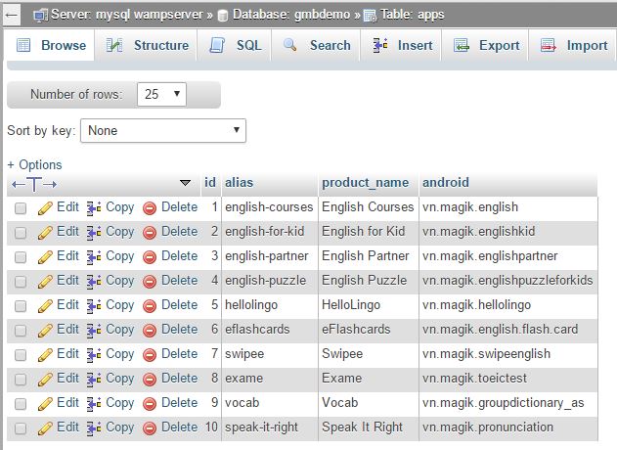Screen dimensions: 617x450
Task: Click pencil edit icon in english-for-kid row
Action: point(45,233)
